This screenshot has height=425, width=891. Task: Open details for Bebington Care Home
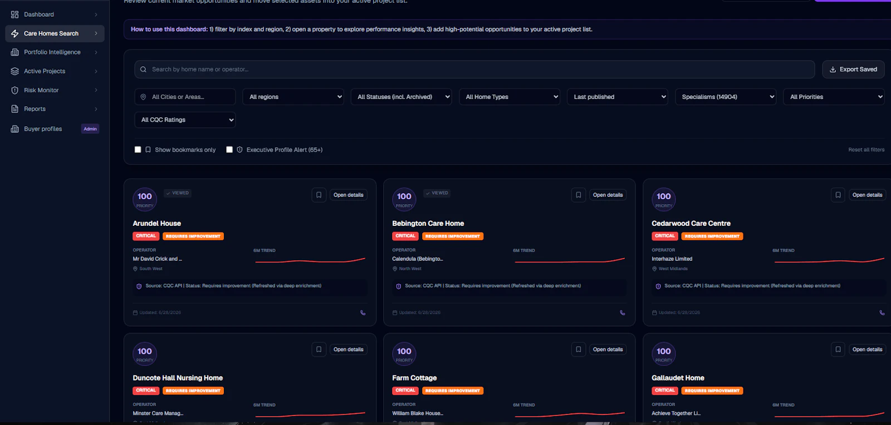[x=608, y=195]
